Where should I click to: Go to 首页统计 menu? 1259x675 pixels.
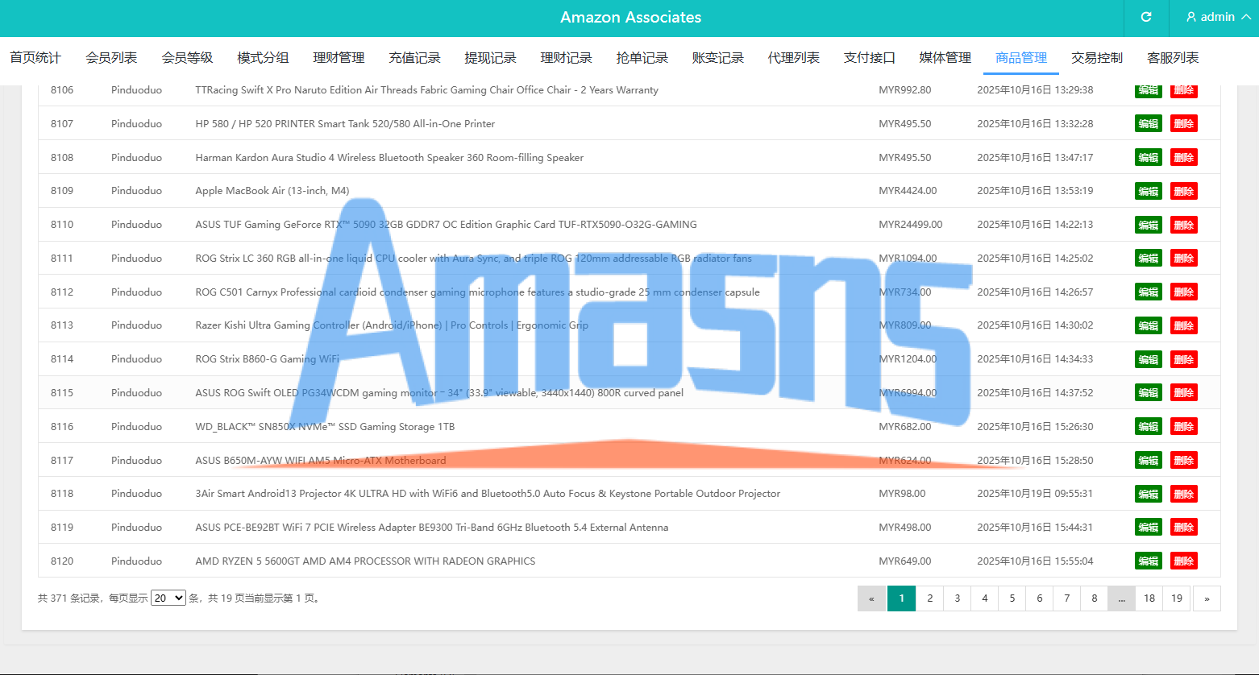coord(35,58)
